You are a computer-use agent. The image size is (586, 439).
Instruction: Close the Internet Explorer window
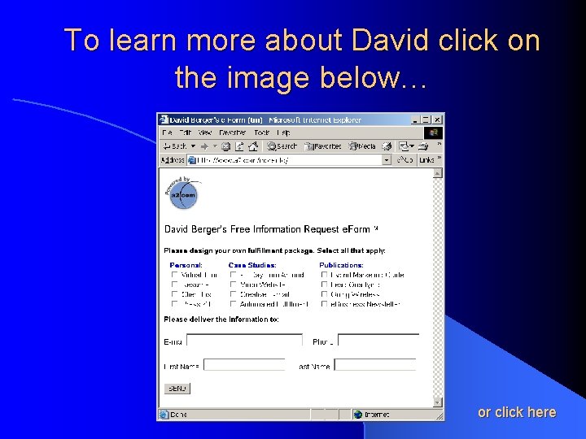point(437,120)
